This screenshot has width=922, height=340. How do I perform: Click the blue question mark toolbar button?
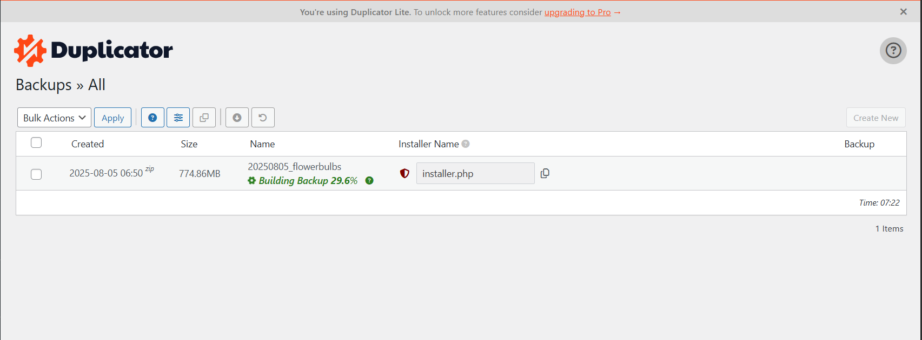coord(152,118)
